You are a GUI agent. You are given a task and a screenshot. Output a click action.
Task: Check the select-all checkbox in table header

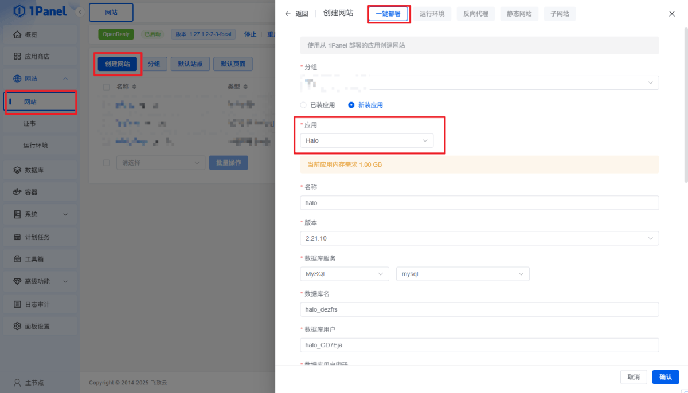tap(106, 87)
